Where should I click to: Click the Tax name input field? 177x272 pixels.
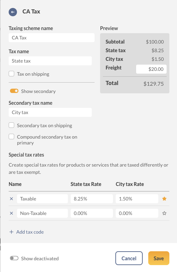(x=50, y=61)
